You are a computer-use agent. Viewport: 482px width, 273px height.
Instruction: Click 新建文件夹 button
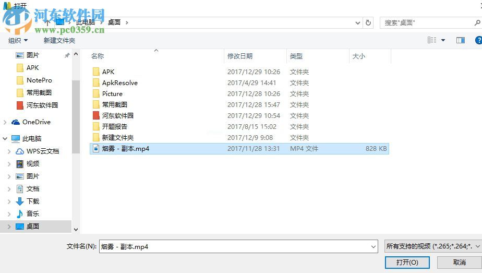pyautogui.click(x=59, y=40)
